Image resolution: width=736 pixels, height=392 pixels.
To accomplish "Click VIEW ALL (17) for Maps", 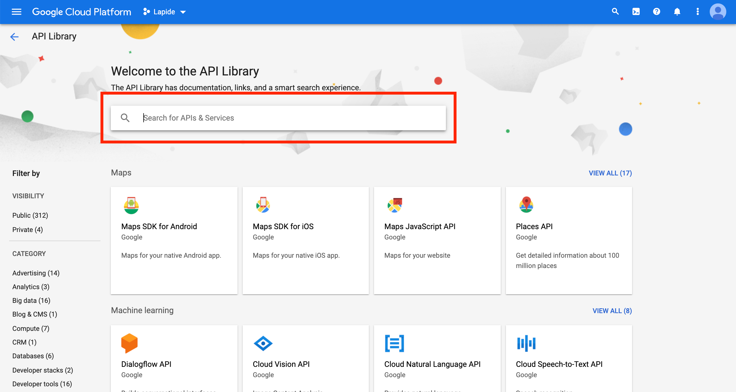I will click(610, 173).
